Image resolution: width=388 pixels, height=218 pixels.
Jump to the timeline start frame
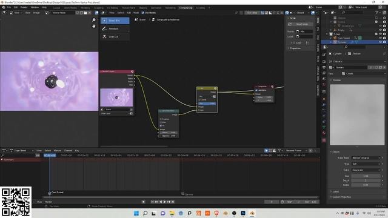[152, 202]
